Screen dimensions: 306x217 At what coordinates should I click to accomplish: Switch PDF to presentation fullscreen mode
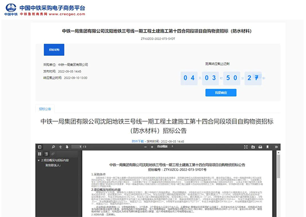[x=246, y=147]
